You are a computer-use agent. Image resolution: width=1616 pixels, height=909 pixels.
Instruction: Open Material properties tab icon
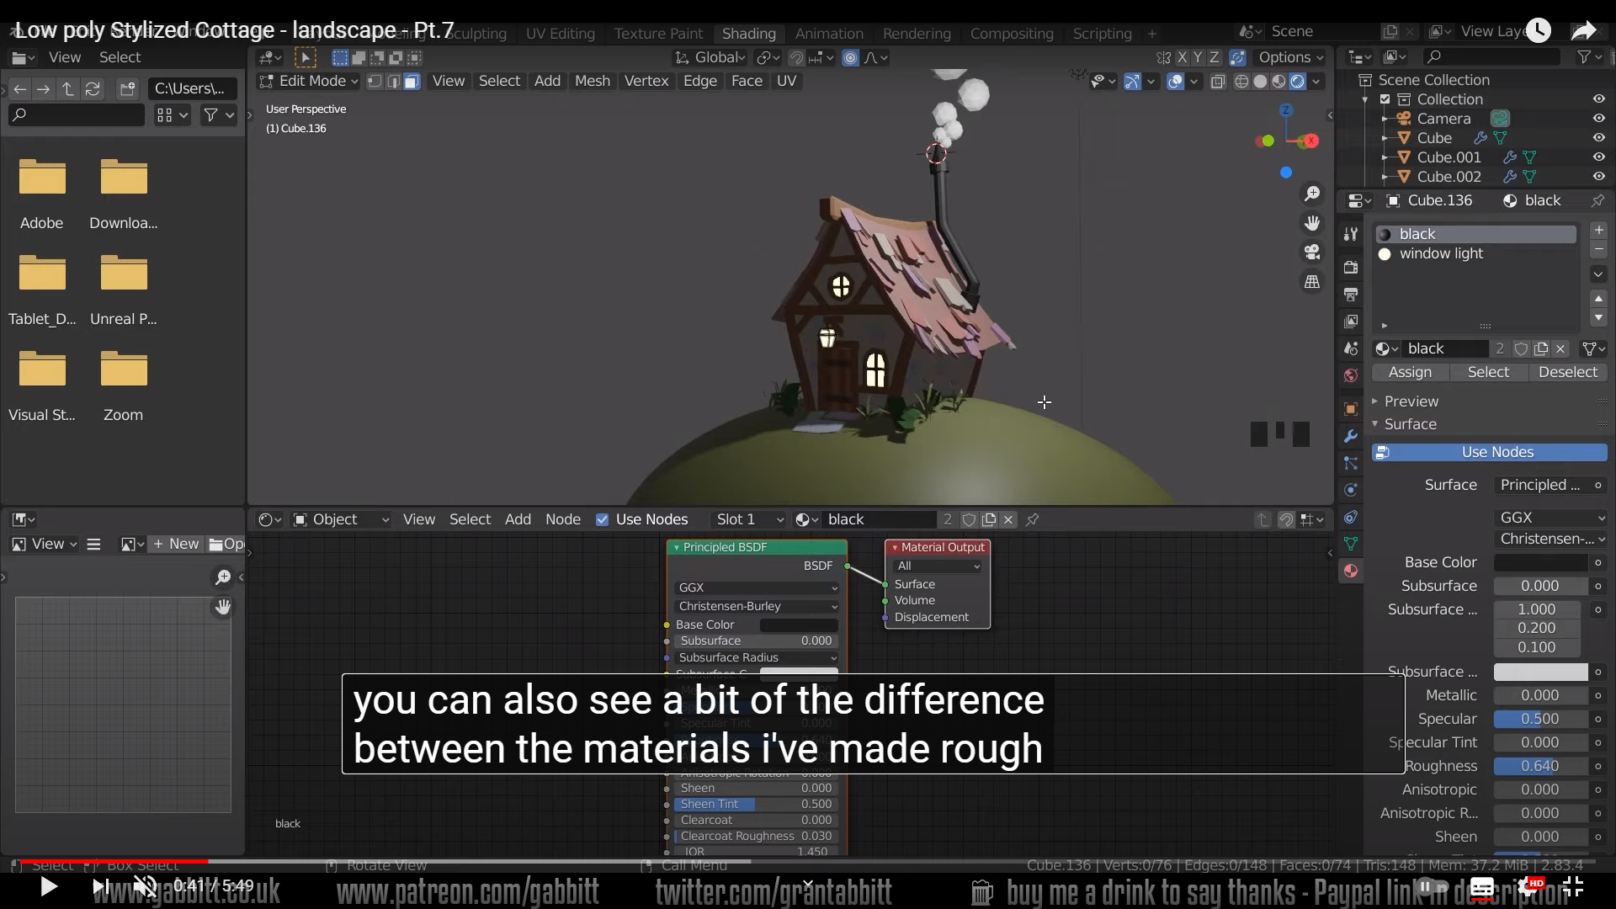coord(1351,571)
